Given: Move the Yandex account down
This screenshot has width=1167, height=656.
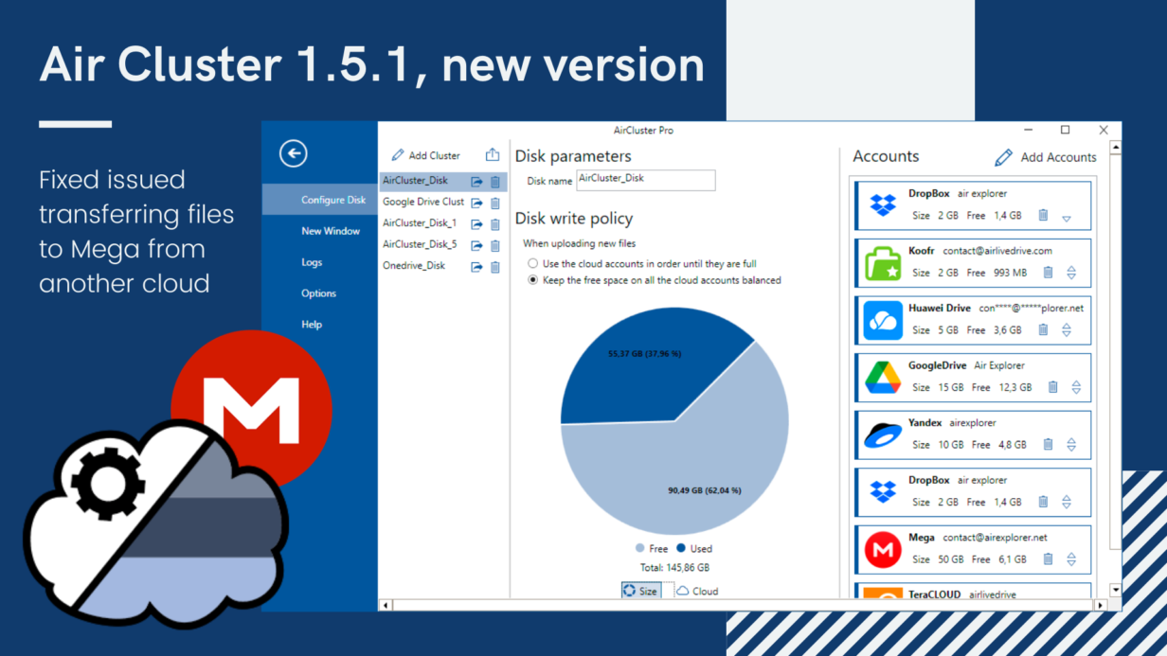Looking at the screenshot, I should point(1071,449).
